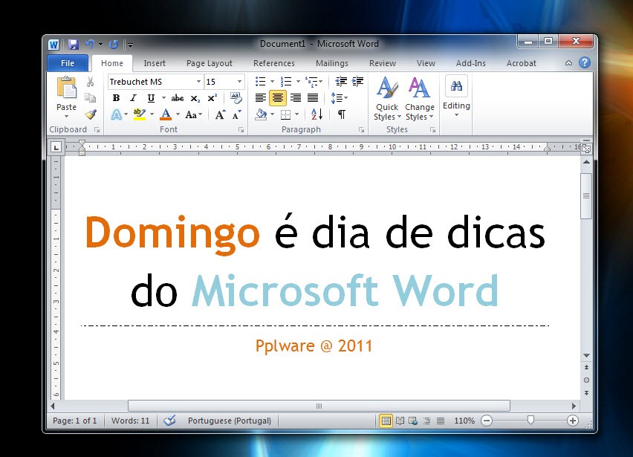
Task: Decrease paragraph indent
Action: point(341,82)
